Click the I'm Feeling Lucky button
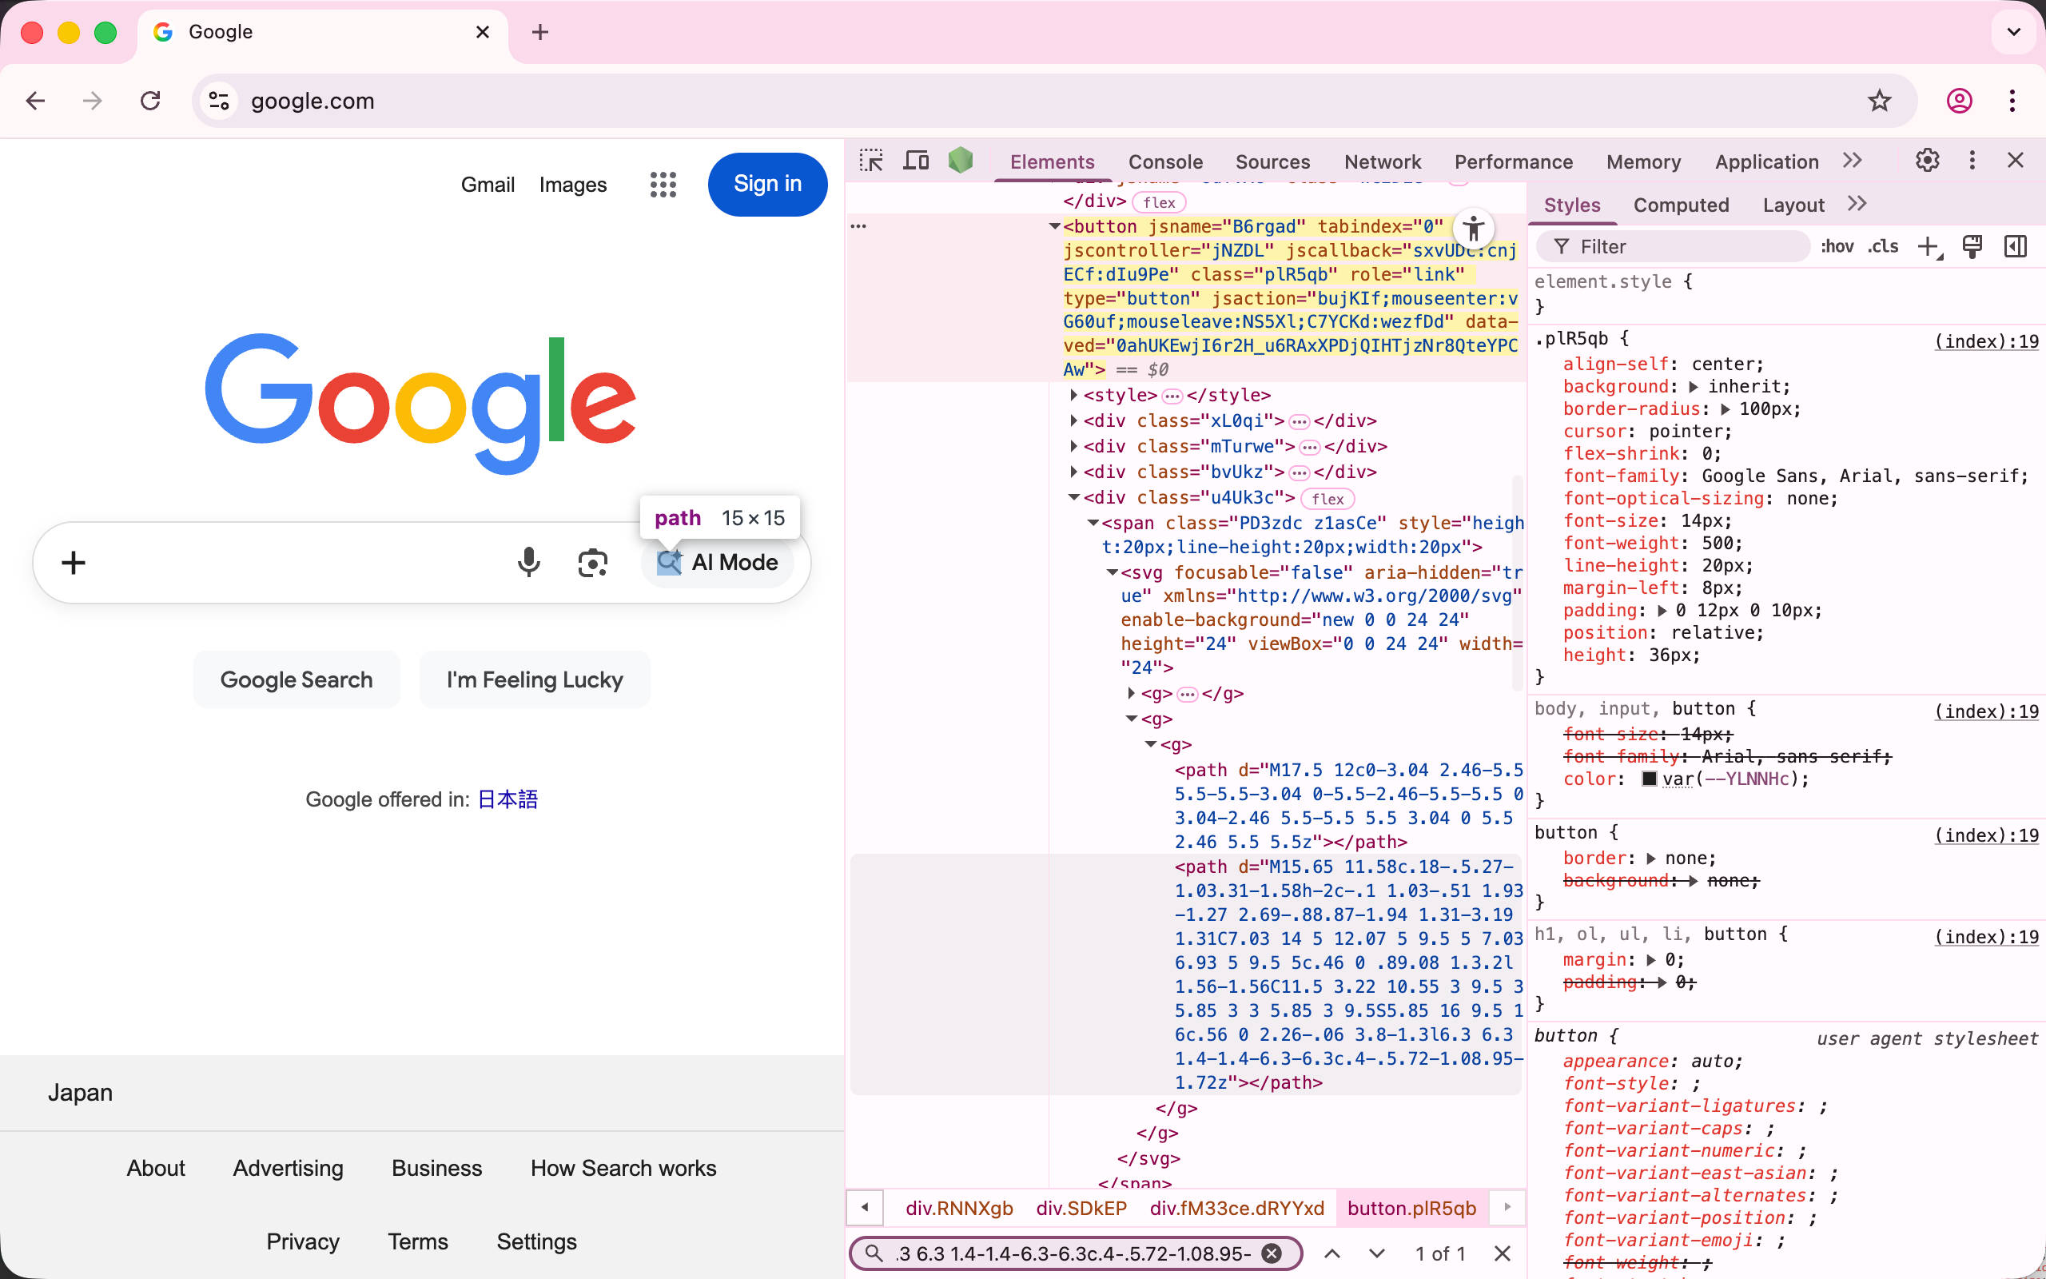Screen dimensions: 2046x1279 535,680
